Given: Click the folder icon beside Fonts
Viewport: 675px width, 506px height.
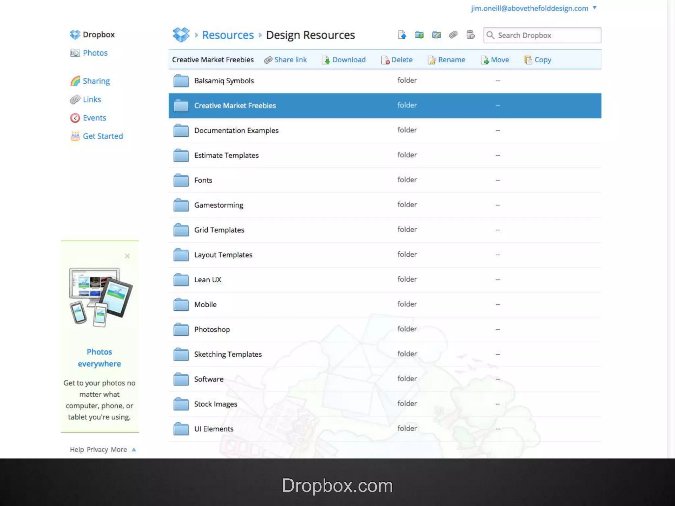Looking at the screenshot, I should pyautogui.click(x=181, y=180).
